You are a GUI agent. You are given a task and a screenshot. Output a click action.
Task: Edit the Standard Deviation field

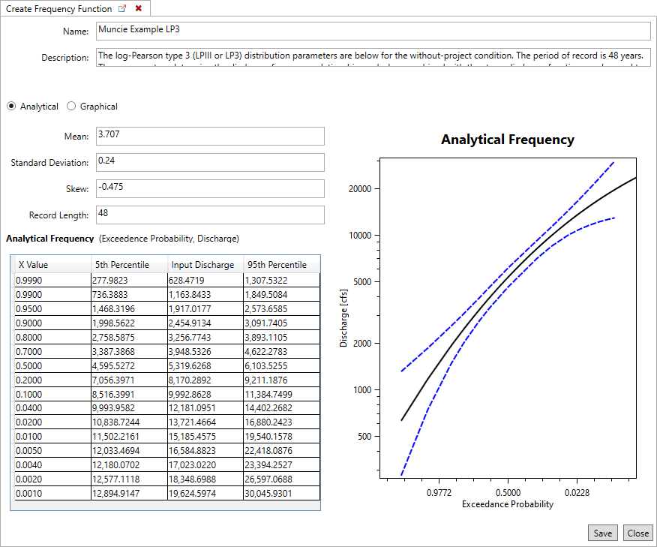coord(210,162)
